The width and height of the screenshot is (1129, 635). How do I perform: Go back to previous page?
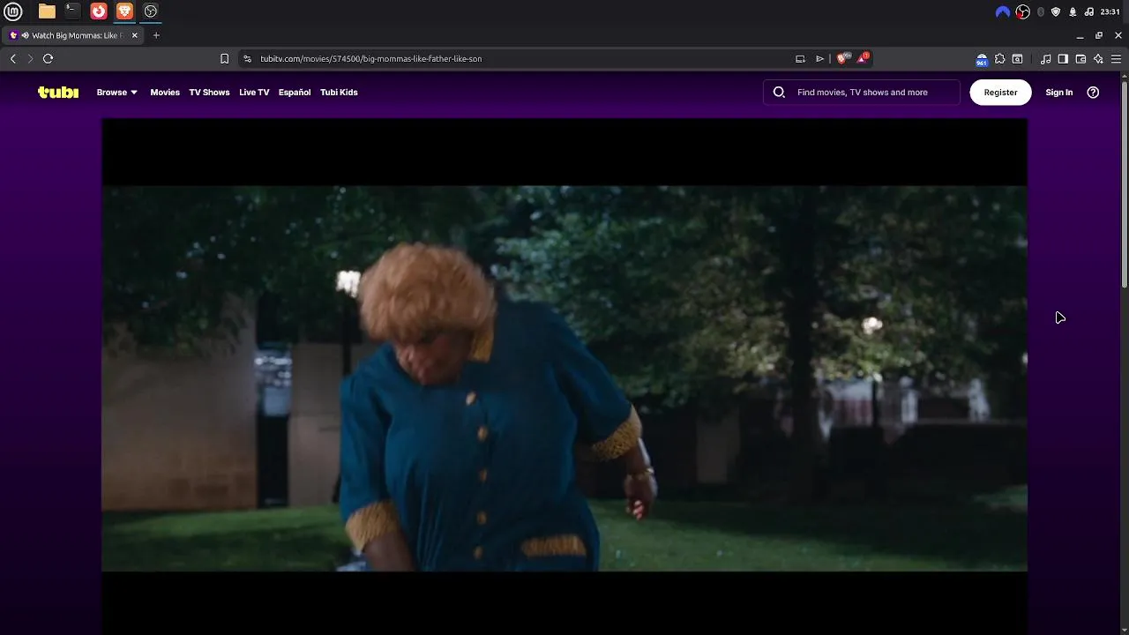coord(13,58)
